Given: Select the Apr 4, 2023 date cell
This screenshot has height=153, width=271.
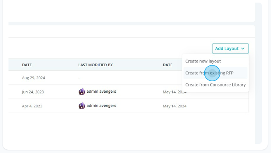Looking at the screenshot, I should [x=32, y=106].
